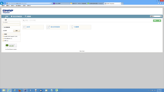The width and height of the screenshot is (164, 92).
Task: Close the QNAP Helpdesk tab
Action: coord(120,3)
